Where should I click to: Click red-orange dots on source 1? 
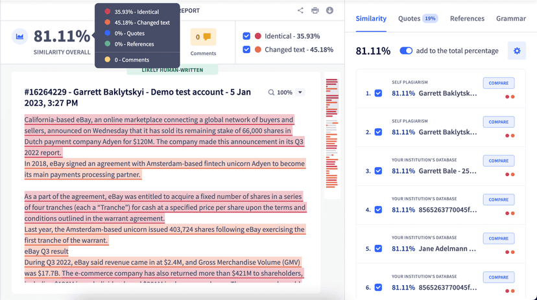(510, 97)
